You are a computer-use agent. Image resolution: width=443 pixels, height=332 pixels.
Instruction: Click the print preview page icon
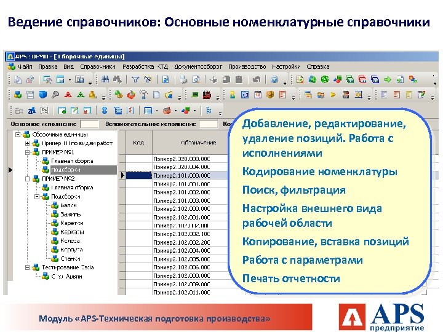tap(196, 79)
